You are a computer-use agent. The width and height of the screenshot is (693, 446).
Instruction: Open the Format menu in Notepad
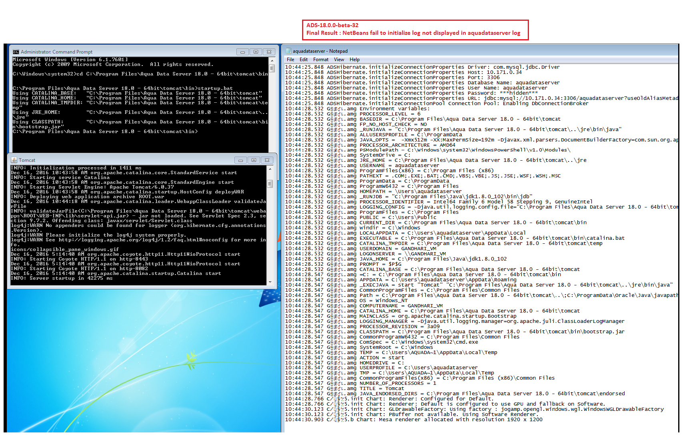[321, 60]
